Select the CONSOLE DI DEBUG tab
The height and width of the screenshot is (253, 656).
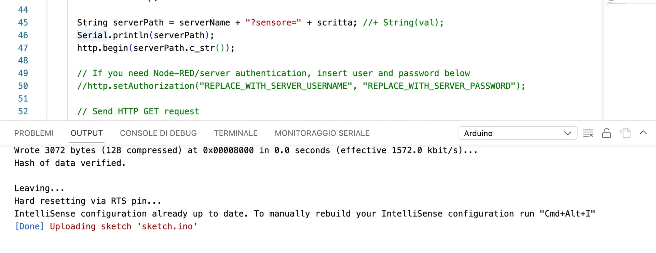tap(158, 133)
